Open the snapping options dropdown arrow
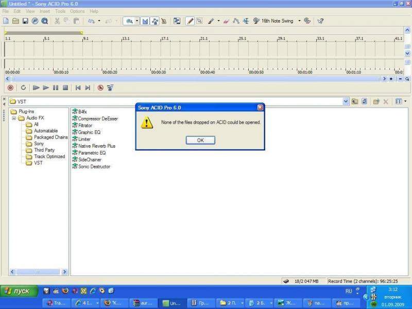This screenshot has height=309, width=412. 137,21
